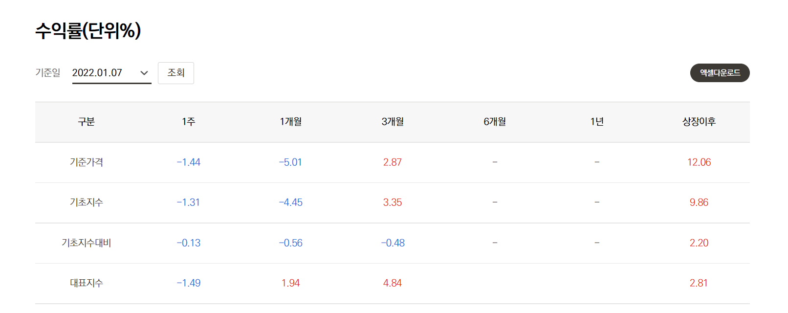
Task: Click the 6개월 dash in 기초지수 row
Action: [x=495, y=202]
